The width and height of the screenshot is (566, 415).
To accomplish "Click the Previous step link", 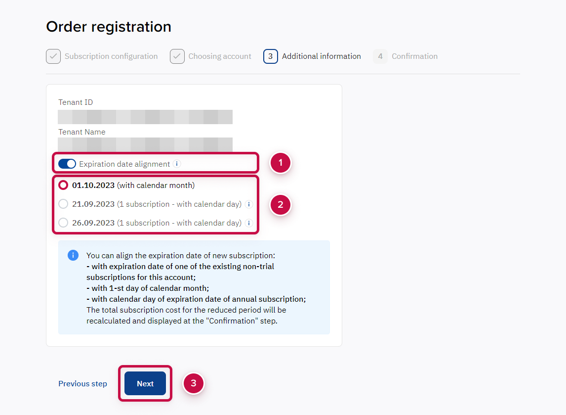I will pos(82,384).
